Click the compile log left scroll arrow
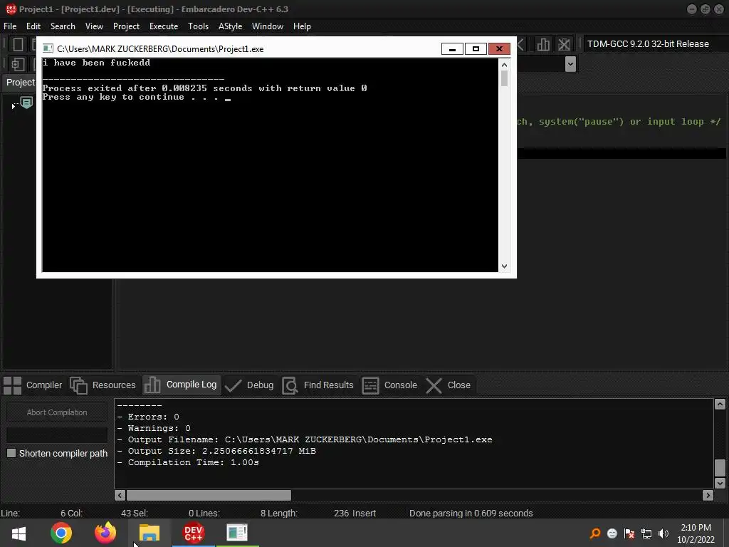The height and width of the screenshot is (547, 729). point(120,496)
